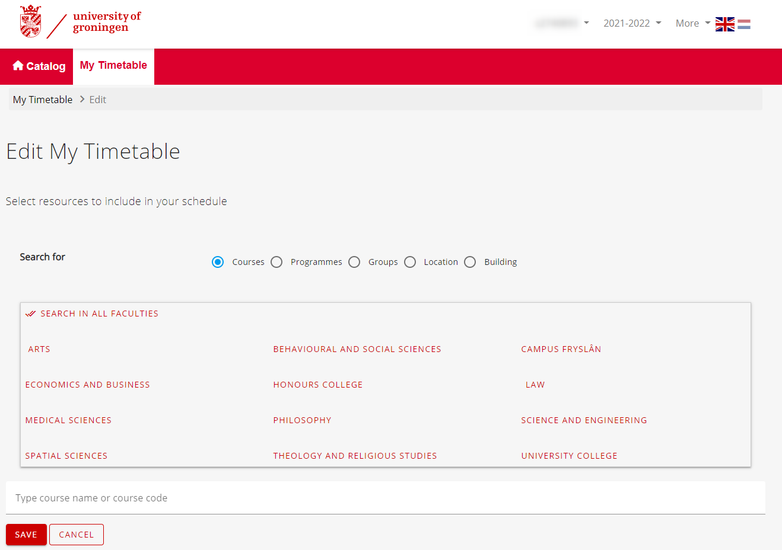The image size is (782, 550).
Task: Enable the Building search option
Action: pyautogui.click(x=470, y=261)
